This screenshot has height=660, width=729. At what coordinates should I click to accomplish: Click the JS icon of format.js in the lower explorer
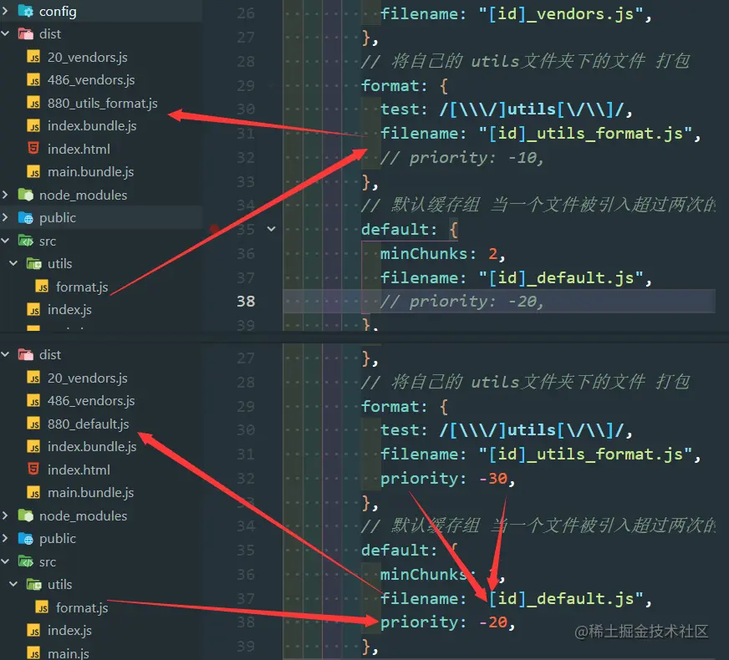coord(42,608)
